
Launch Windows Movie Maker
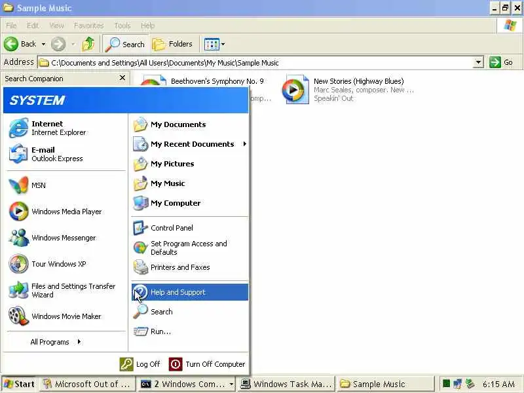(65, 316)
